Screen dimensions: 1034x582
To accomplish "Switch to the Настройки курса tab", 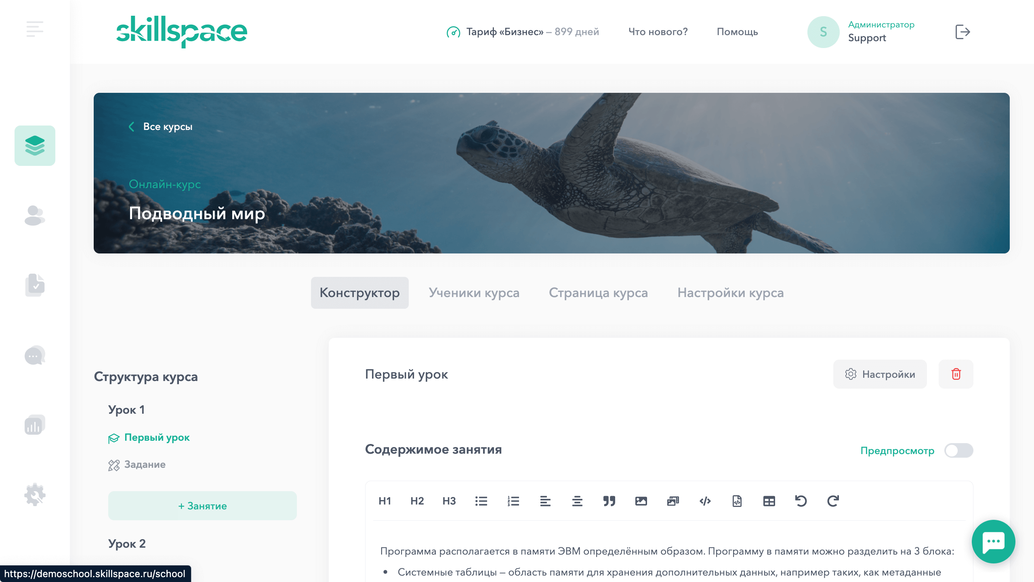I will [x=731, y=293].
